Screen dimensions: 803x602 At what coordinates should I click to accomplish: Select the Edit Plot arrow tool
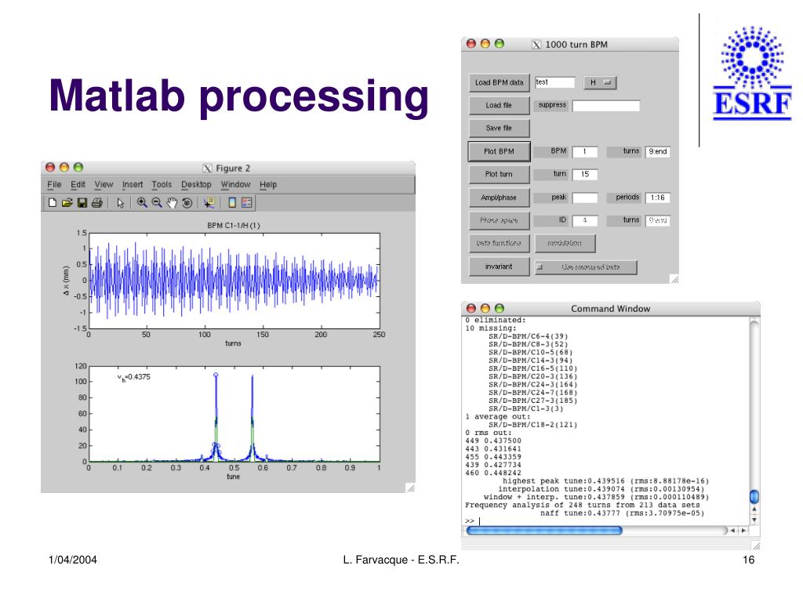[120, 203]
